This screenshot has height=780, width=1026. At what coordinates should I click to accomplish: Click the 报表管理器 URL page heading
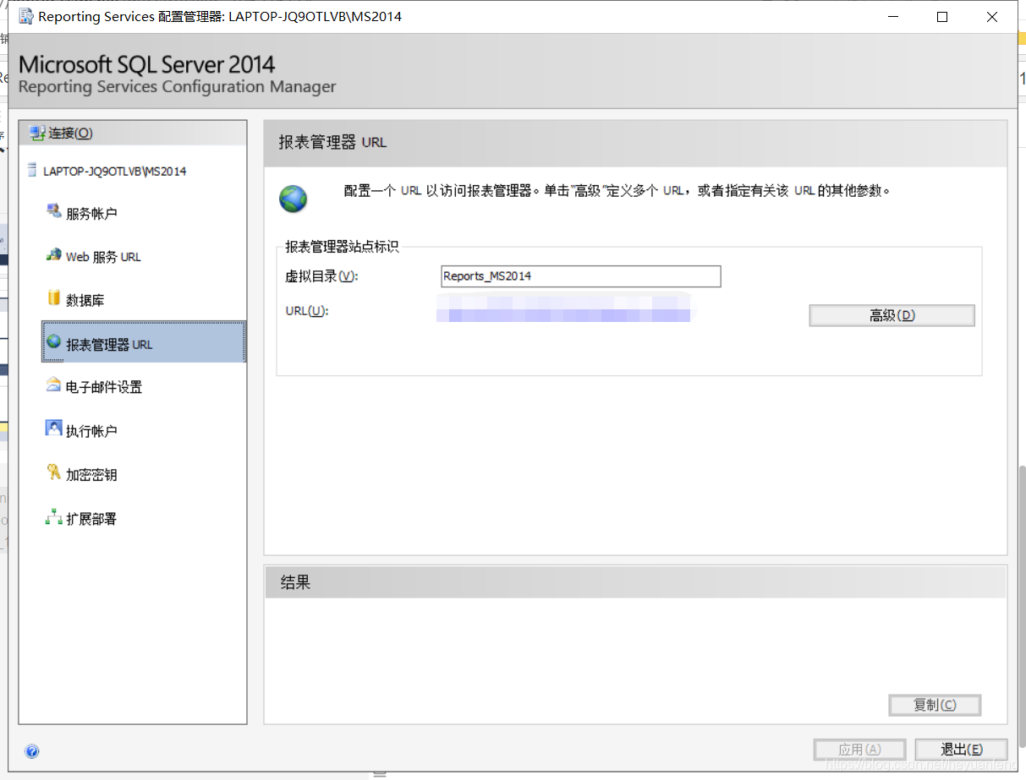[x=332, y=142]
